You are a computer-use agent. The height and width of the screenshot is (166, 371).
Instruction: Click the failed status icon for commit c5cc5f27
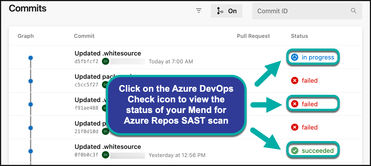[x=294, y=81]
